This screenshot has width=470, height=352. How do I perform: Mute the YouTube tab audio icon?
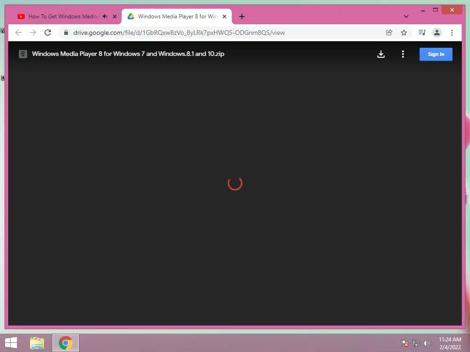click(x=105, y=16)
